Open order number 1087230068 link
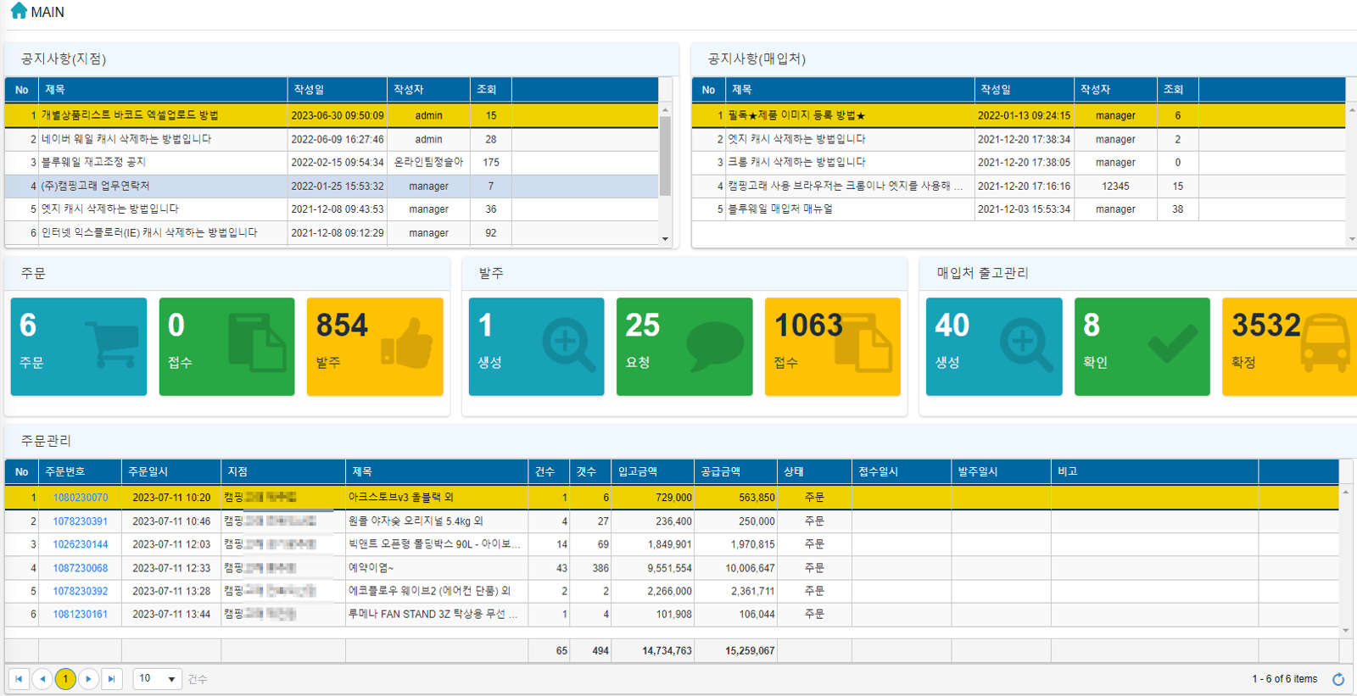 [81, 568]
